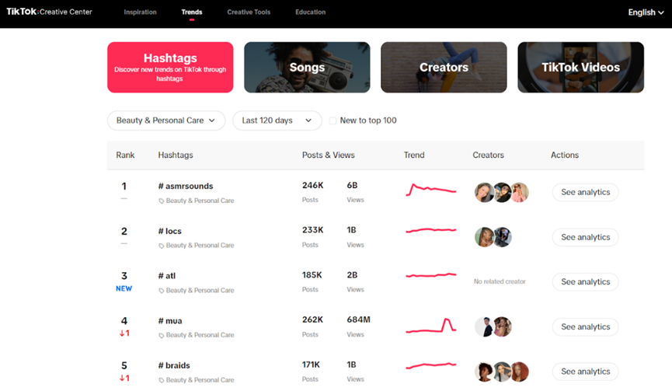Image resolution: width=672 pixels, height=391 pixels.
Task: Click the second creator avatar for locs
Action: 502,237
